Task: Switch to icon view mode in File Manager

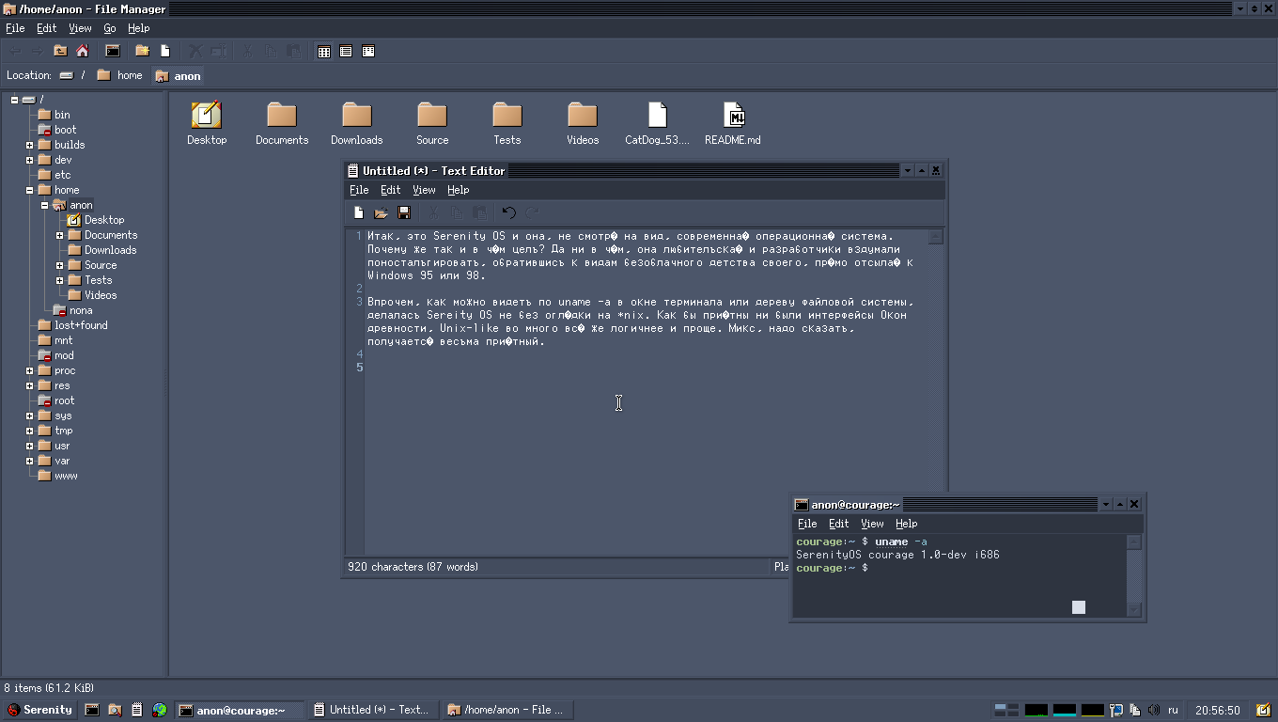Action: coord(324,52)
